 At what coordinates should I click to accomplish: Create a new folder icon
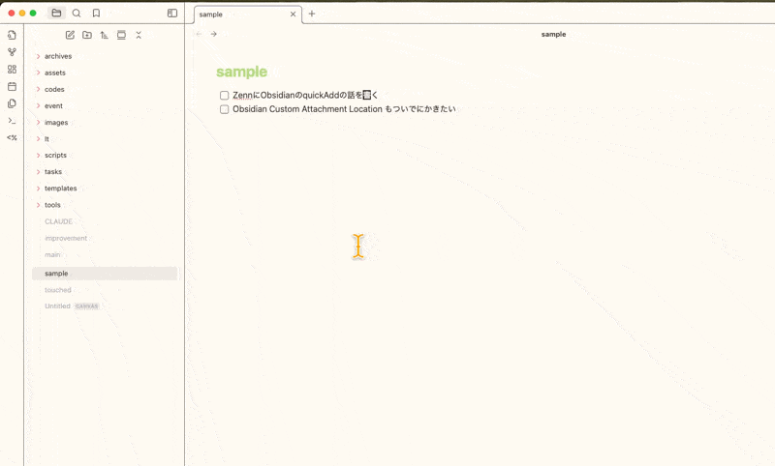click(87, 35)
